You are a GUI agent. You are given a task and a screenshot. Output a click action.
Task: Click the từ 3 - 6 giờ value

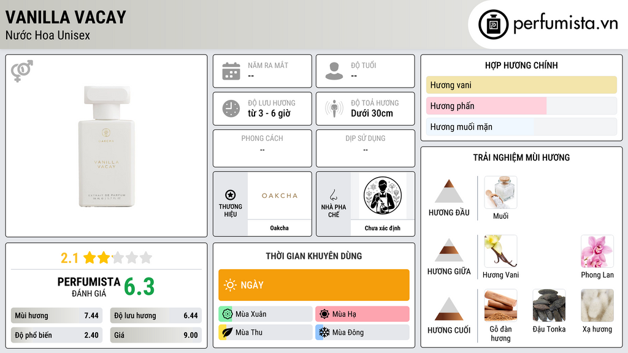tap(269, 113)
